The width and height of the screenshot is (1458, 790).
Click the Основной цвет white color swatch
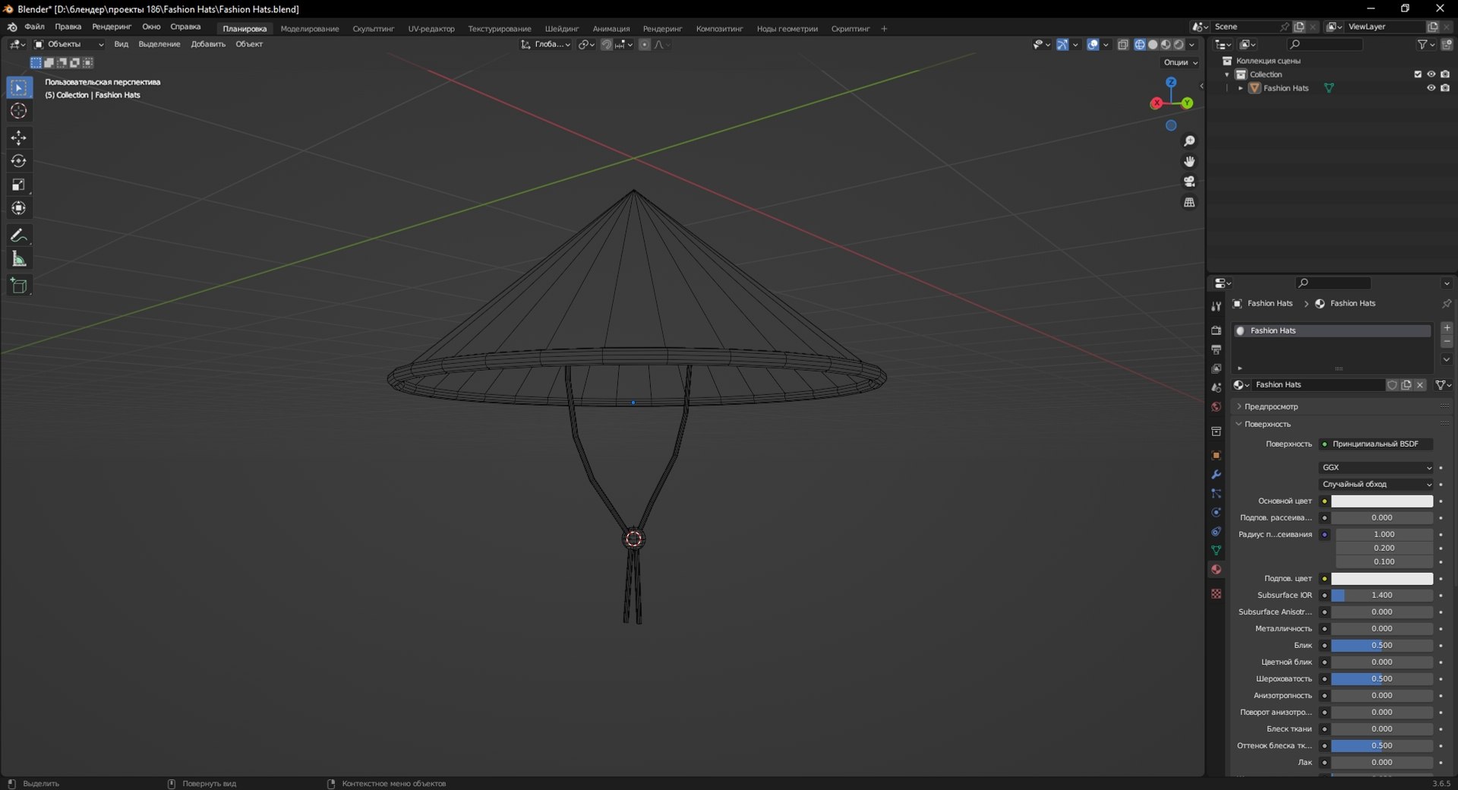point(1382,501)
